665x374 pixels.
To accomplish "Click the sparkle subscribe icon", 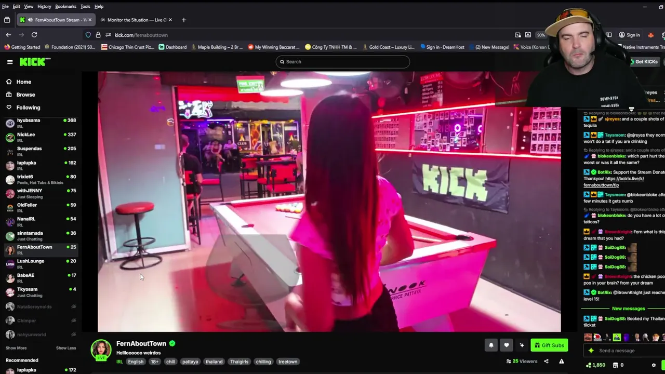I will coord(522,345).
